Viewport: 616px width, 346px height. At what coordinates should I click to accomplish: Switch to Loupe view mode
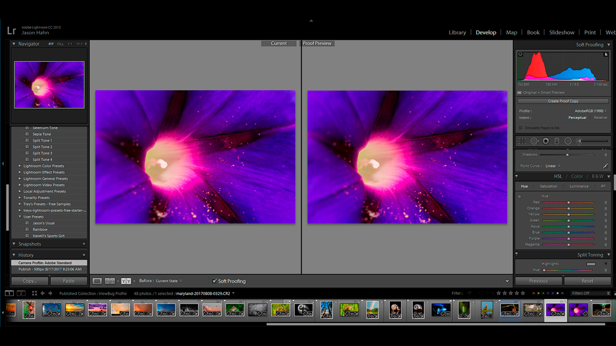[97, 281]
